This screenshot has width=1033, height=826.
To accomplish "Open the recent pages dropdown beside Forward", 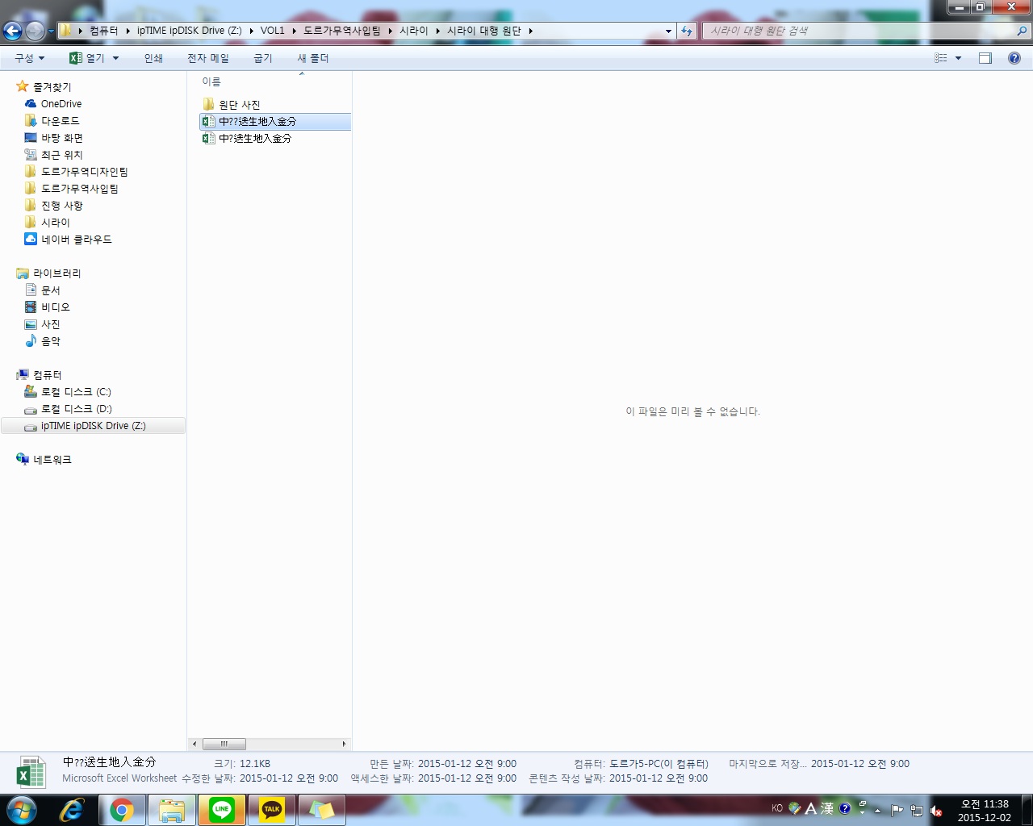I will tap(51, 31).
